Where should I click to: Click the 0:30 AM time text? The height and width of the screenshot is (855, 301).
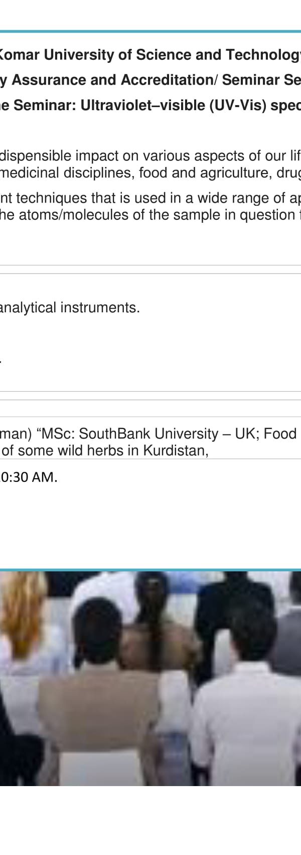(29, 477)
